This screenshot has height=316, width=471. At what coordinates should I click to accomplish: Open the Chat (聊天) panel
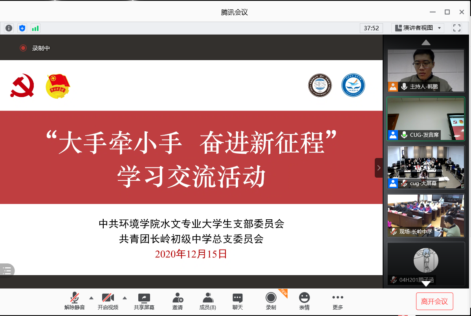click(x=237, y=301)
